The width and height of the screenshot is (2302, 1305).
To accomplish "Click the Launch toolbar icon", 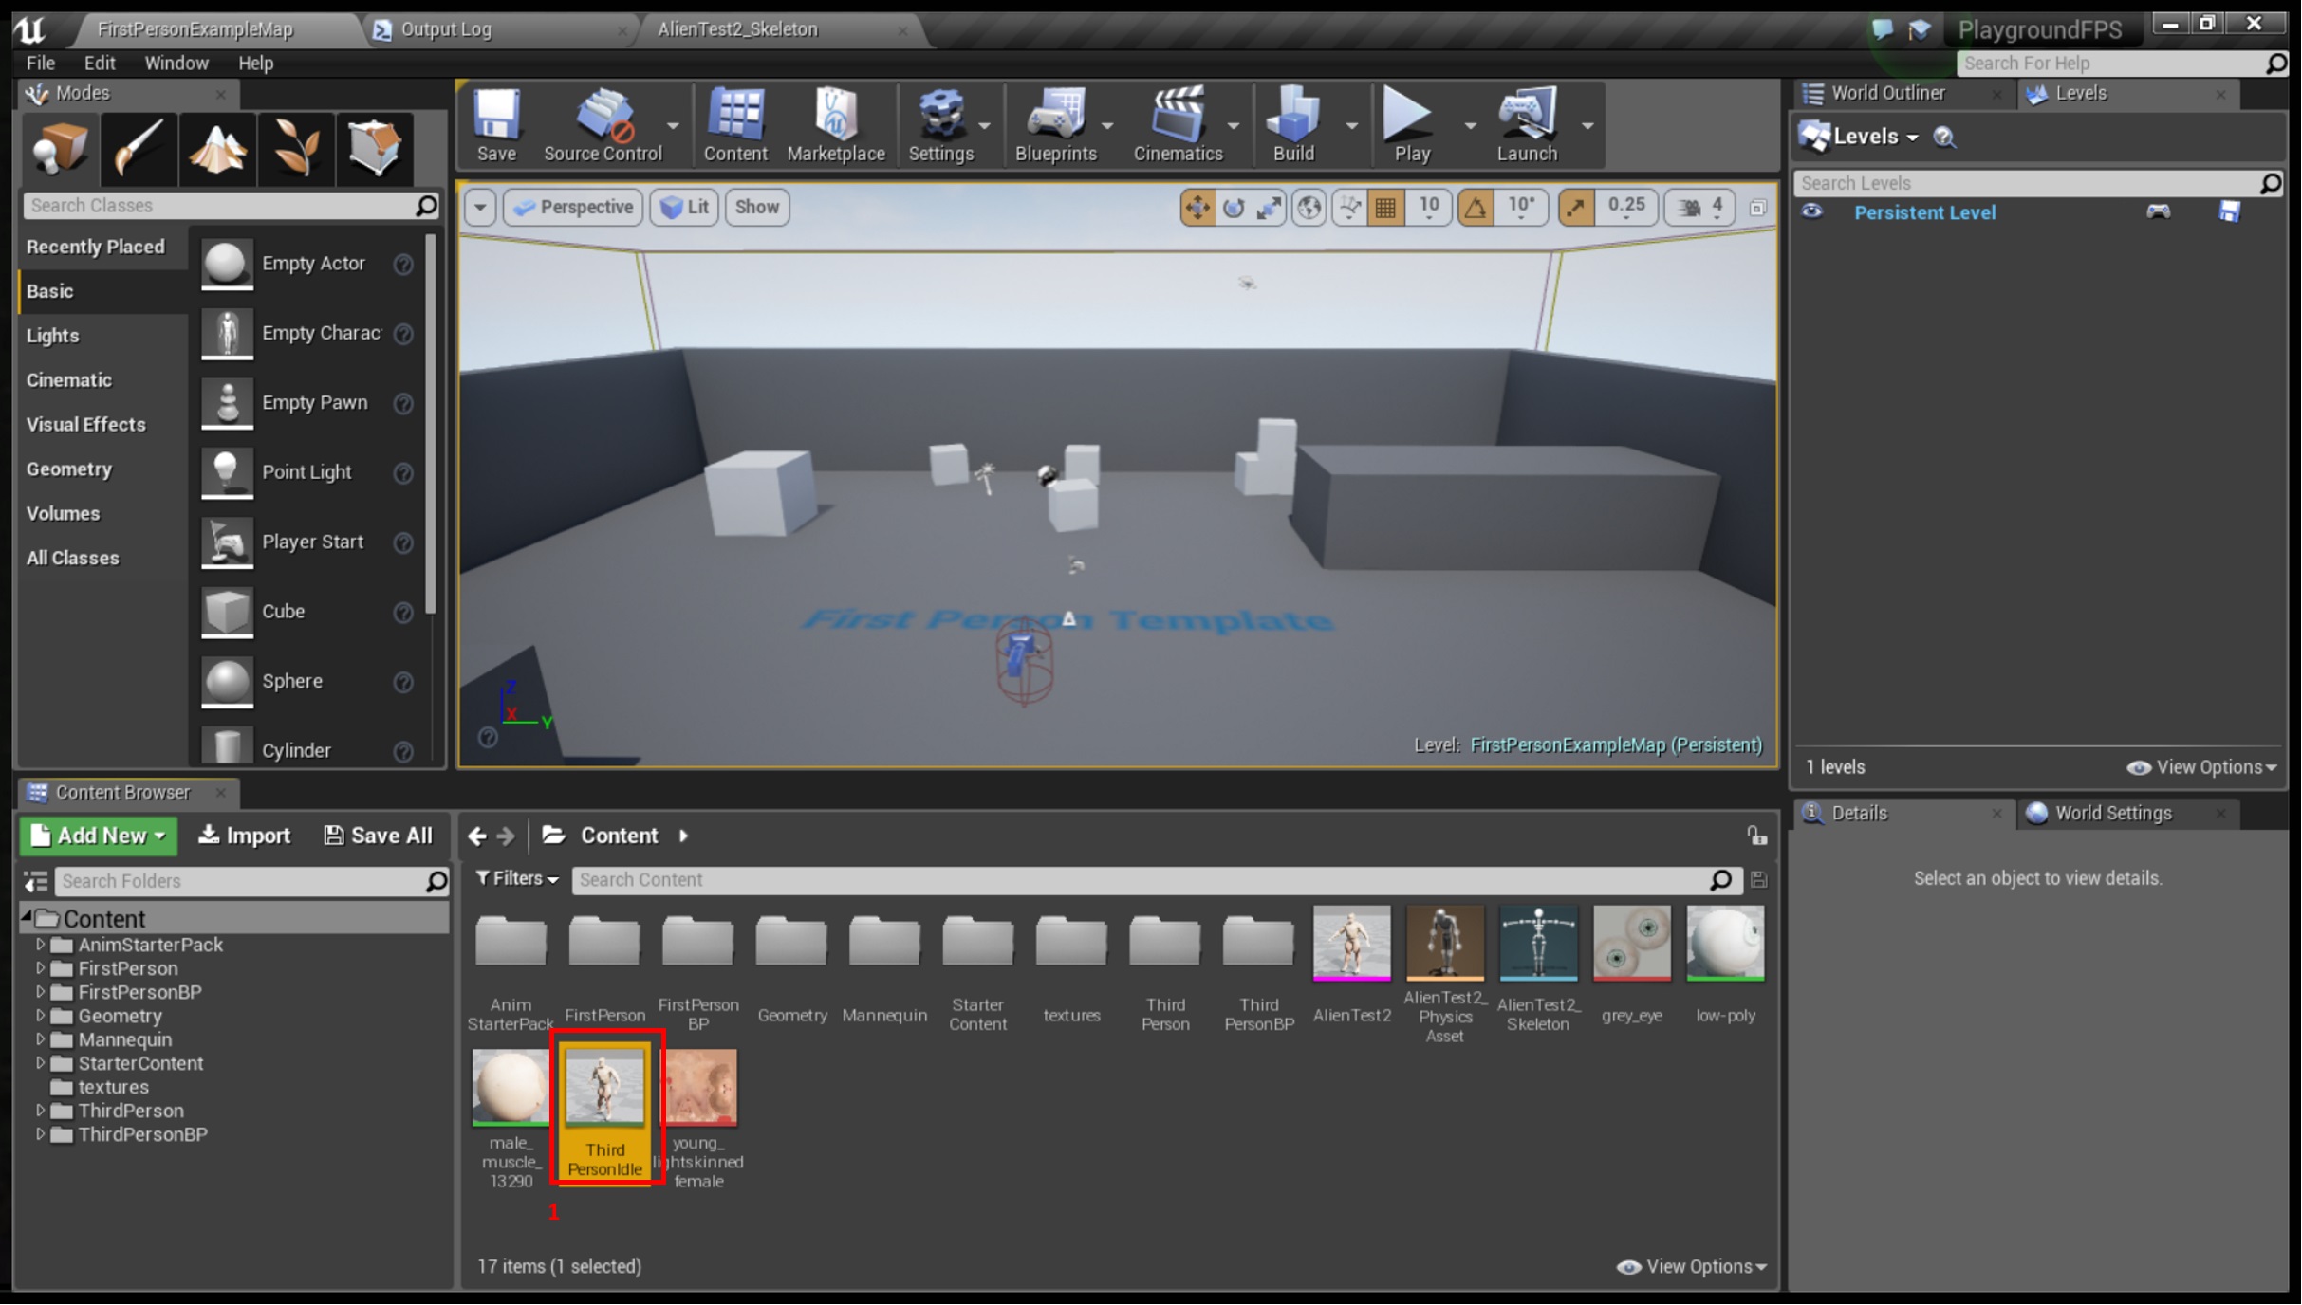I will pos(1527,125).
